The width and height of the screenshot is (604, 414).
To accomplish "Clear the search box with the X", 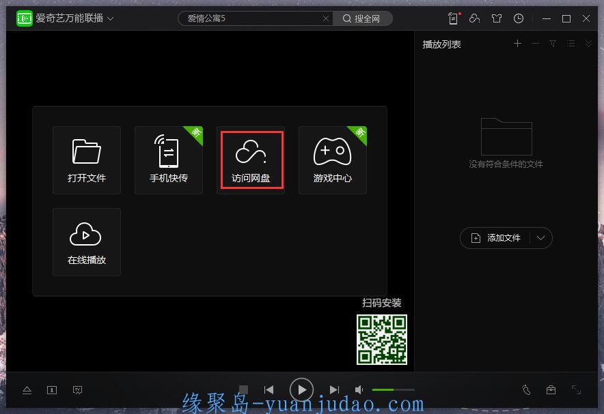I will coord(326,18).
